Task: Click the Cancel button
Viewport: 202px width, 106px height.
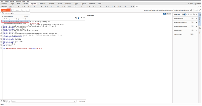Action: (x=17, y=10)
